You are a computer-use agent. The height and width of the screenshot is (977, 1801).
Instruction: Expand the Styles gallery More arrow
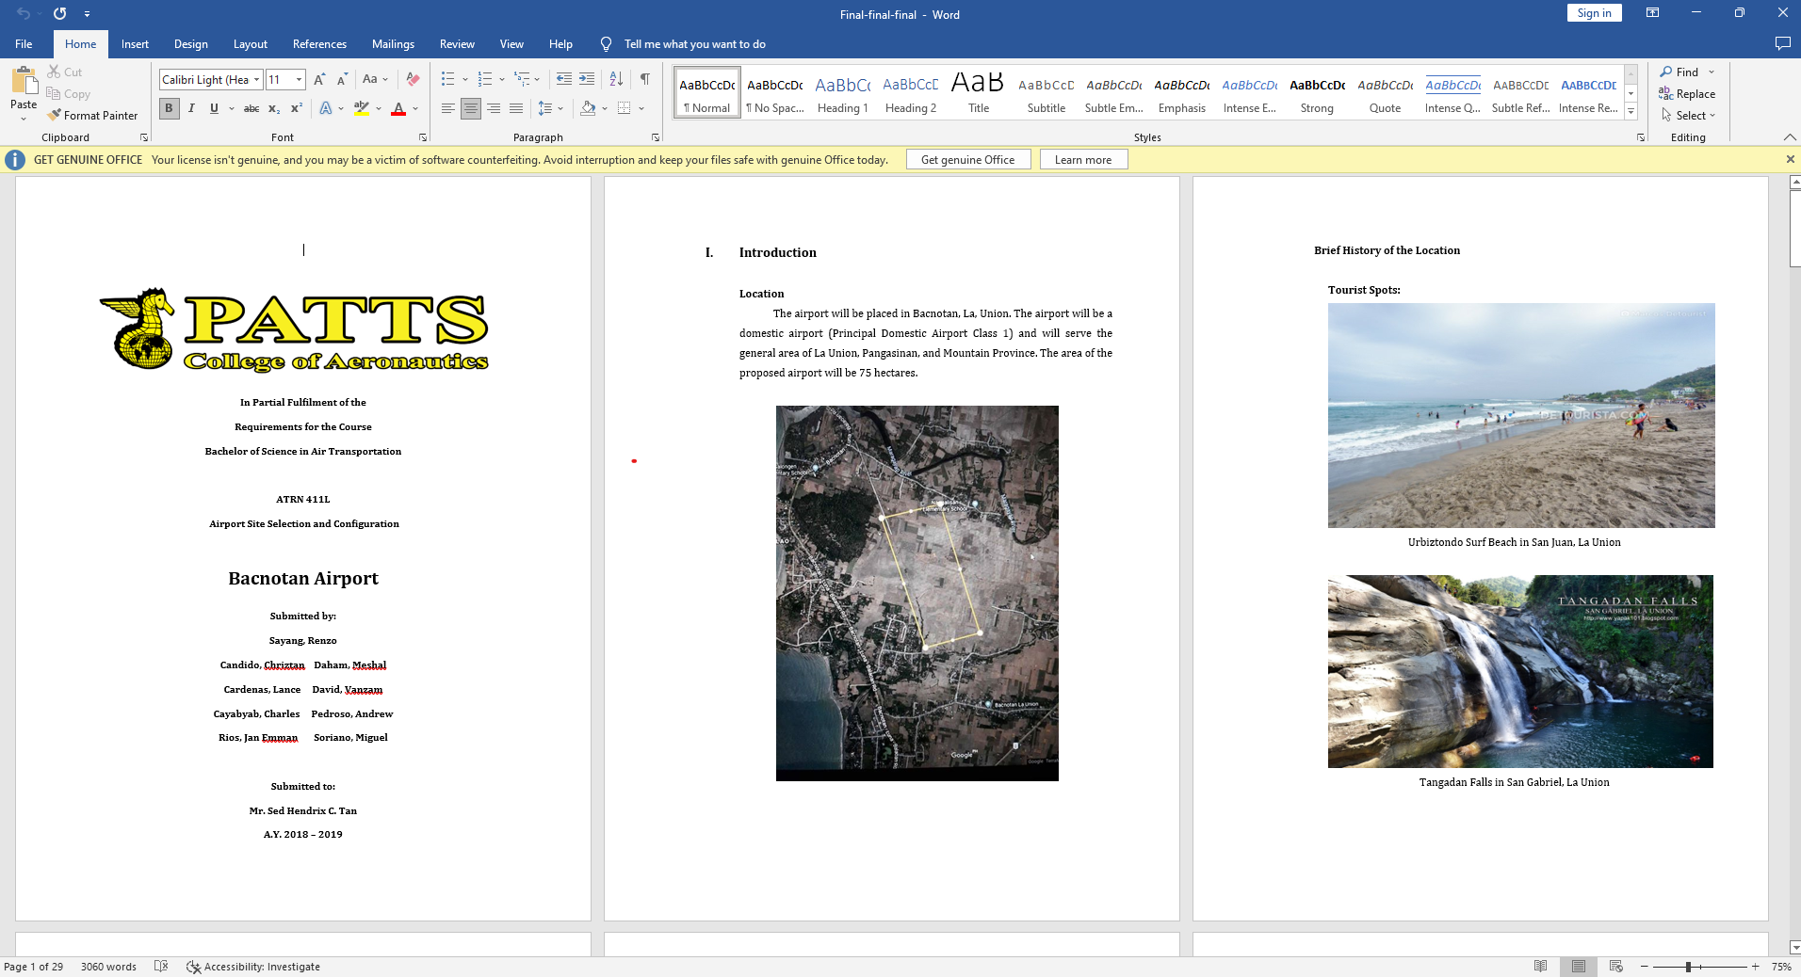point(1631,112)
